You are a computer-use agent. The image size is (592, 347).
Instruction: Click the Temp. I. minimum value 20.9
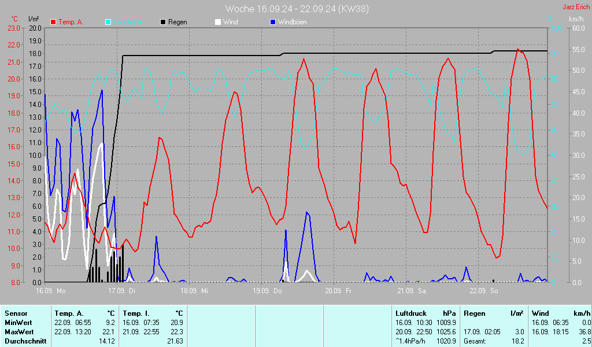point(177,323)
